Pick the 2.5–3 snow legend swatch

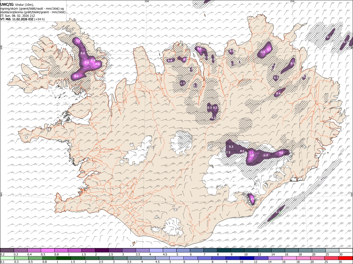(115, 250)
